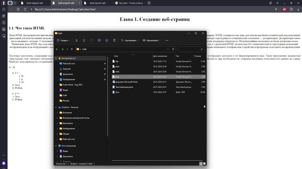Go forward in Explorer navigation
Image resolution: width=302 pixels, height=169 pixels.
click(x=62, y=49)
